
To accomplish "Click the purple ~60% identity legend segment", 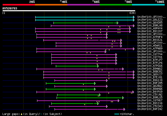I will (x=83, y=5).
